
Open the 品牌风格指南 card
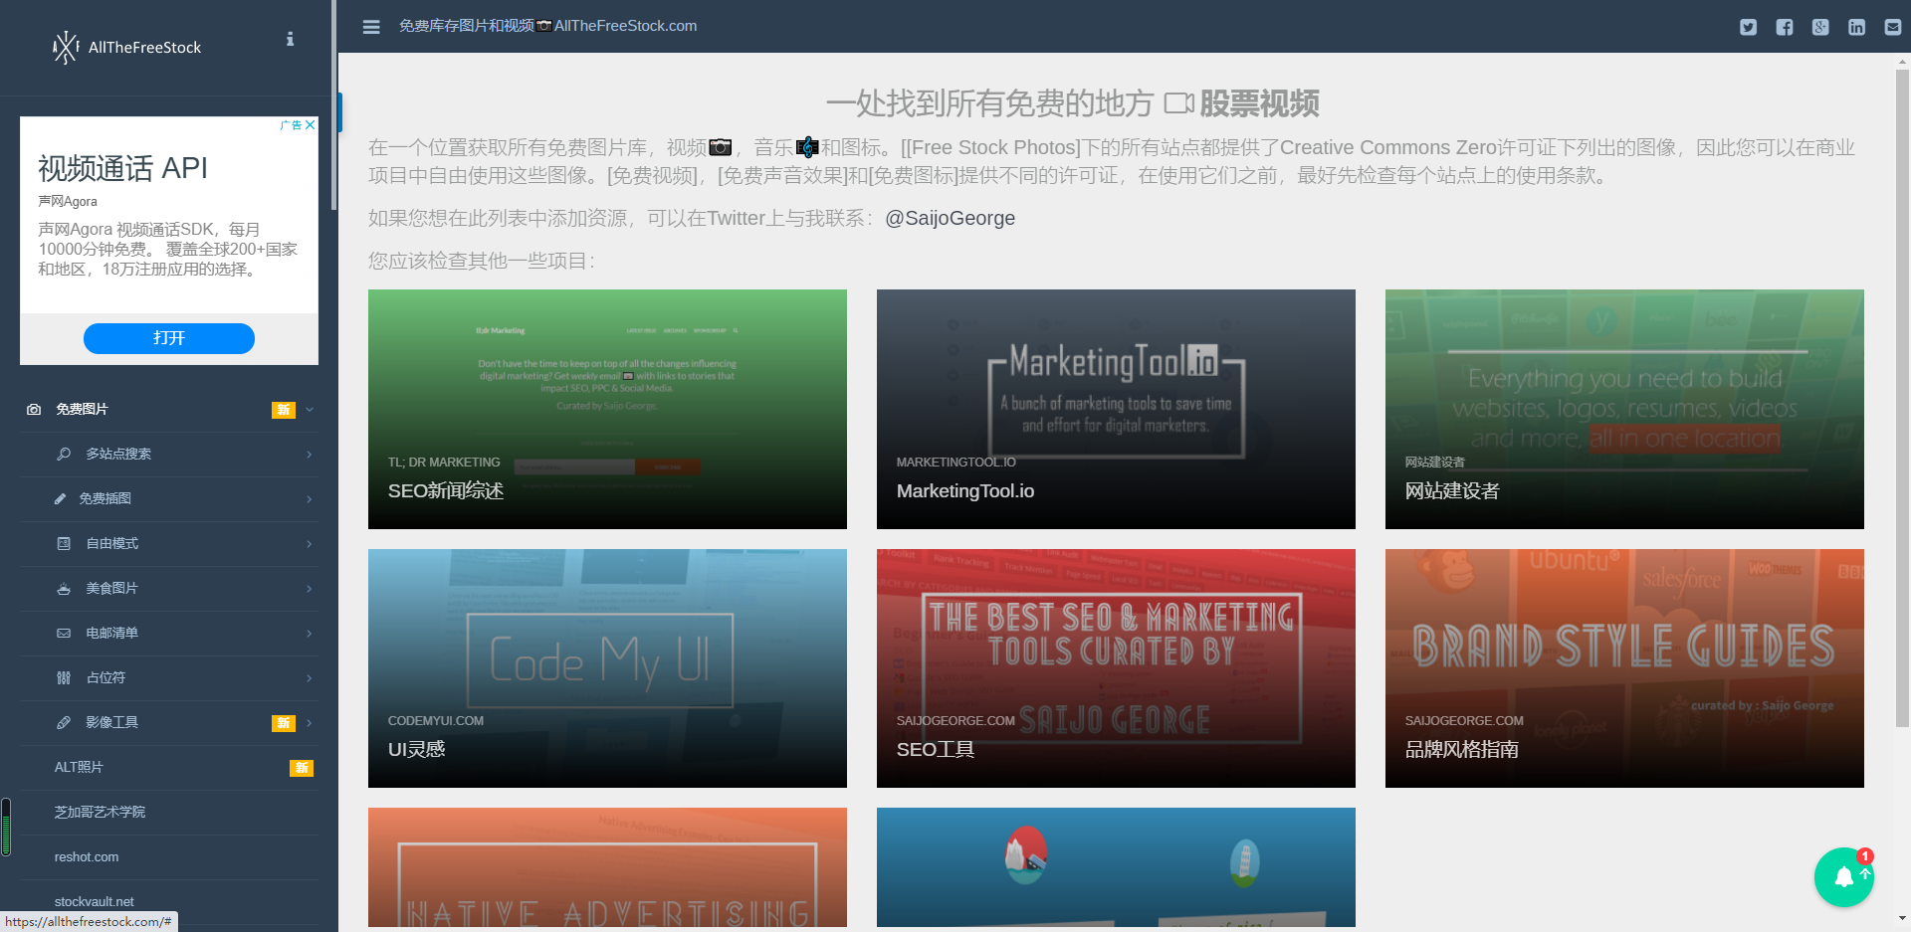(1624, 668)
